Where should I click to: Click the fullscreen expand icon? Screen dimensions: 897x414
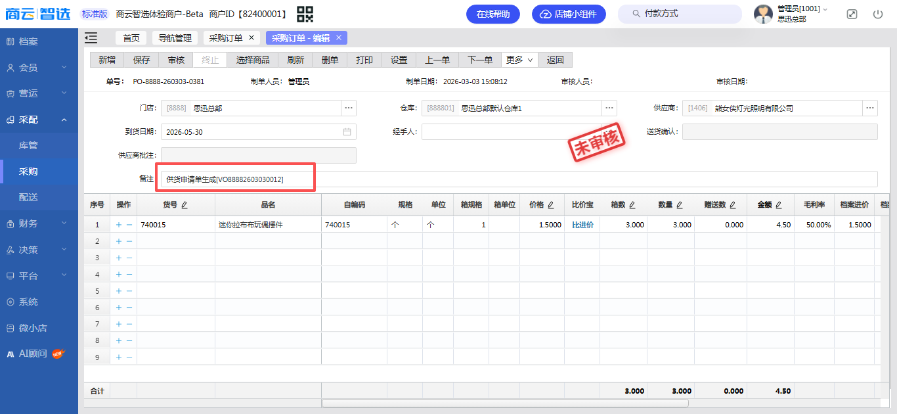852,14
